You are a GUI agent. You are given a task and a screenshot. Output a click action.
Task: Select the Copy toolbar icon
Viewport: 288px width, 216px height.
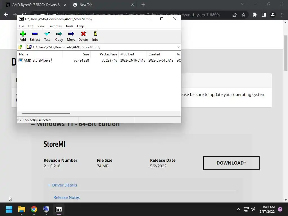[59, 36]
